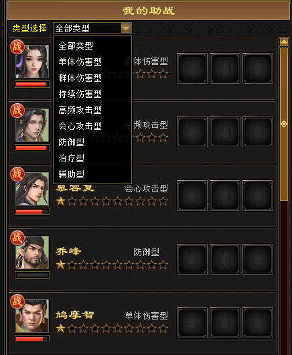This screenshot has width=292, height=355.
Task: Pick 持续伤害型 in the dropdown list
Action: (x=80, y=94)
